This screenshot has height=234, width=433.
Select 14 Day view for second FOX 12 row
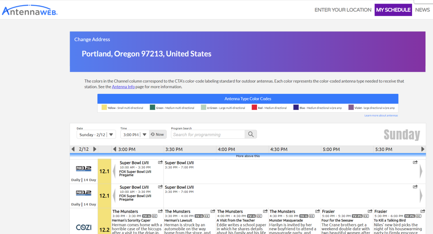[x=90, y=204]
